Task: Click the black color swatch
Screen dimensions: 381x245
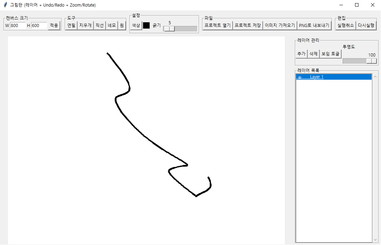Action: (146, 26)
